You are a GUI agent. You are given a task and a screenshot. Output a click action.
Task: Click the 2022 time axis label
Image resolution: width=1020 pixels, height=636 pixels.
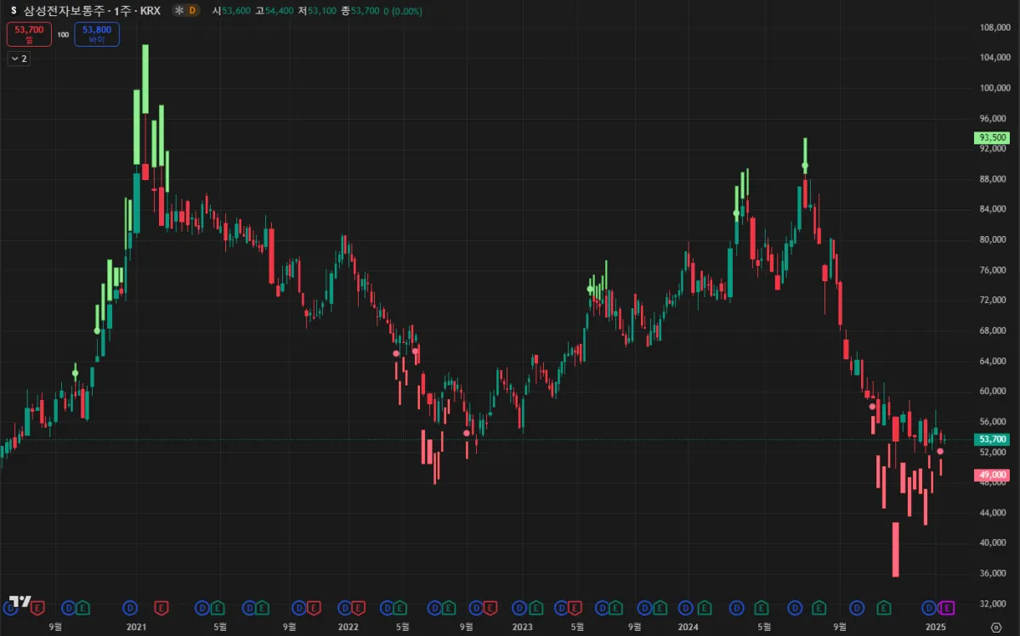tap(348, 627)
